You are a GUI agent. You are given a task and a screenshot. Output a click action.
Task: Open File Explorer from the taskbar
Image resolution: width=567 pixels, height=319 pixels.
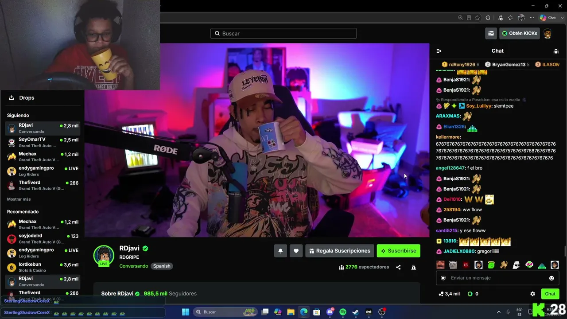click(x=291, y=312)
